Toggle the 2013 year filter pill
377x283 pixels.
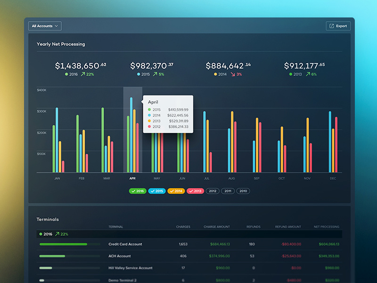[195, 191]
